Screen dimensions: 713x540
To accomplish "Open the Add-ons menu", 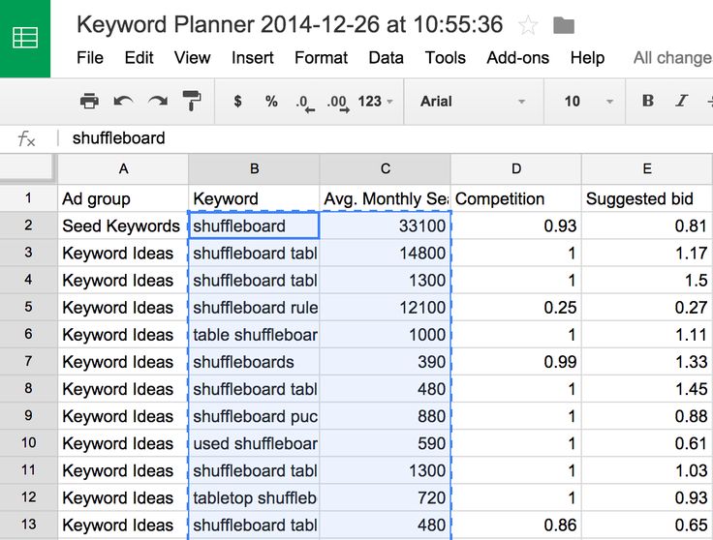I will point(518,58).
